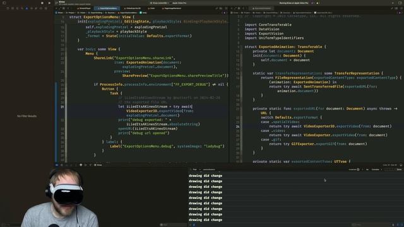
Task: Click the purple issue counter in the activity bar
Action: click(312, 3)
